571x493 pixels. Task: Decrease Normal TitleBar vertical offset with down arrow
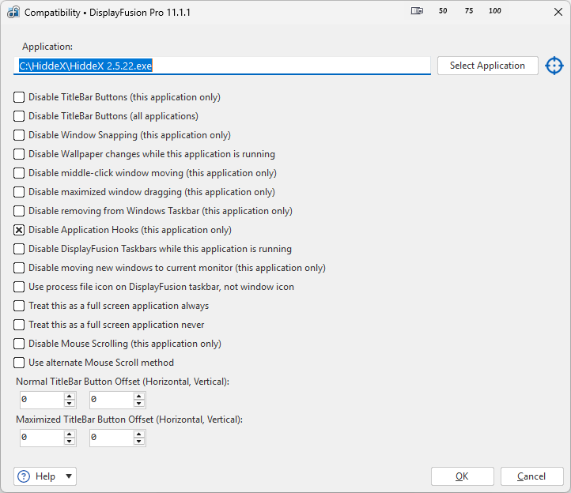click(x=139, y=404)
